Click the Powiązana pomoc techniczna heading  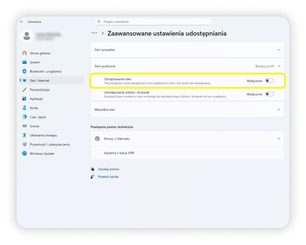(x=112, y=127)
